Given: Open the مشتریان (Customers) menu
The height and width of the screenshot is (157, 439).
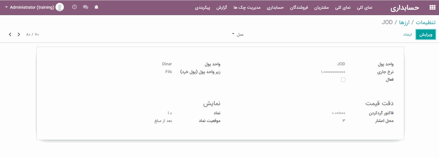Looking at the screenshot, I should 322,7.
